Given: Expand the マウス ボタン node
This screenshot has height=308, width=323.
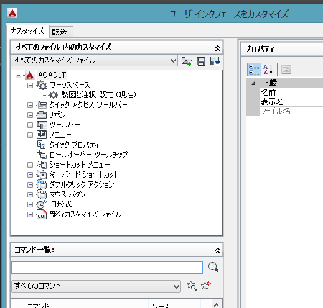Looking at the screenshot, I should point(30,194).
